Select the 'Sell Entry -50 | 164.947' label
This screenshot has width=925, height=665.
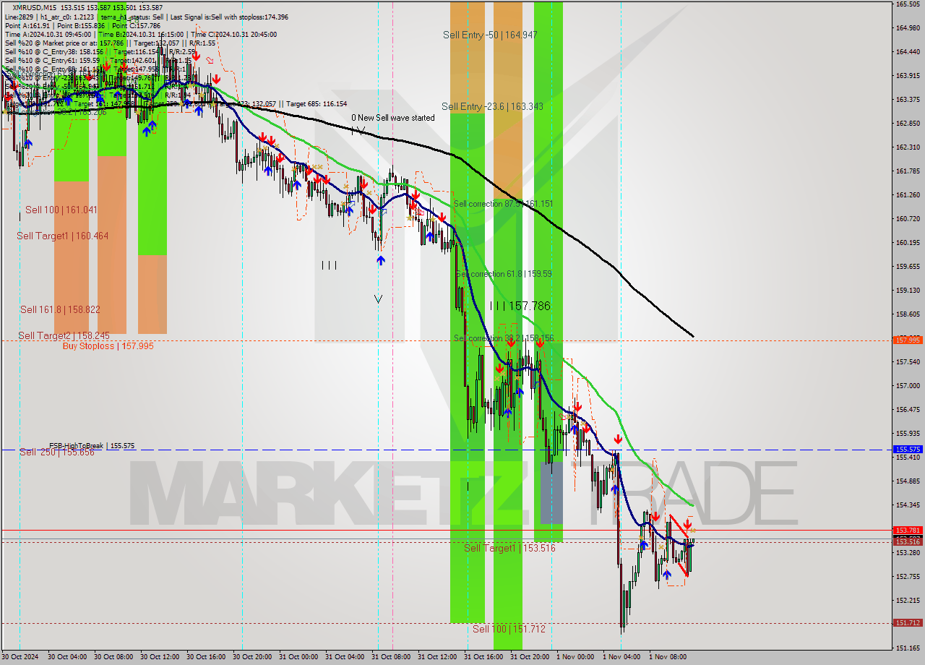(x=490, y=35)
